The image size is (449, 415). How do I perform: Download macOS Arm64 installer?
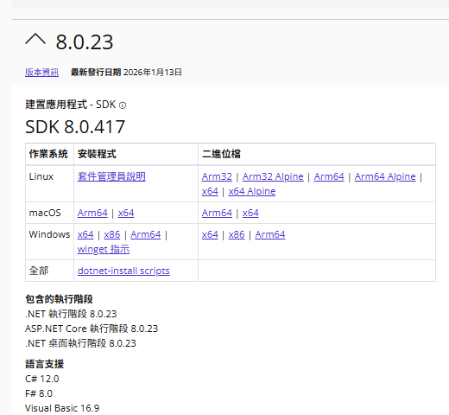point(92,213)
